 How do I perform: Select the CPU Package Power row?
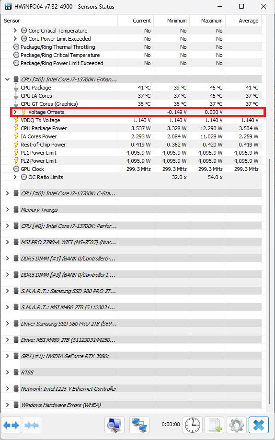(x=132, y=128)
